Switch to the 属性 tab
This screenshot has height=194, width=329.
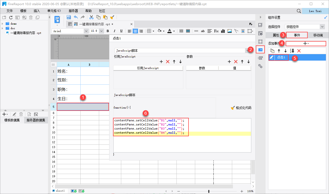pos(276,35)
